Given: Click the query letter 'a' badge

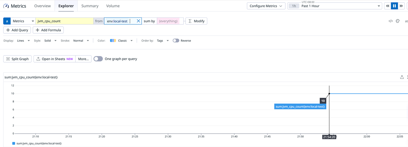Looking at the screenshot, I should (x=7, y=21).
